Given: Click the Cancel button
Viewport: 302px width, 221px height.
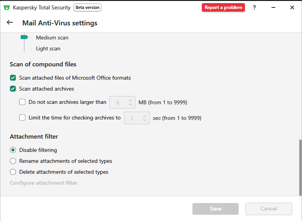Looking at the screenshot, I should [x=268, y=209].
